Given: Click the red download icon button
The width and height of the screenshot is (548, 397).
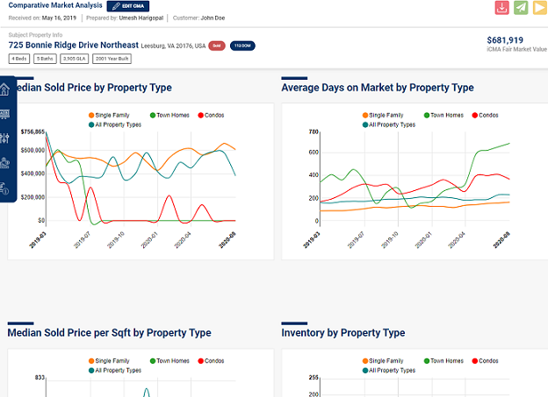Looking at the screenshot, I should coord(501,8).
